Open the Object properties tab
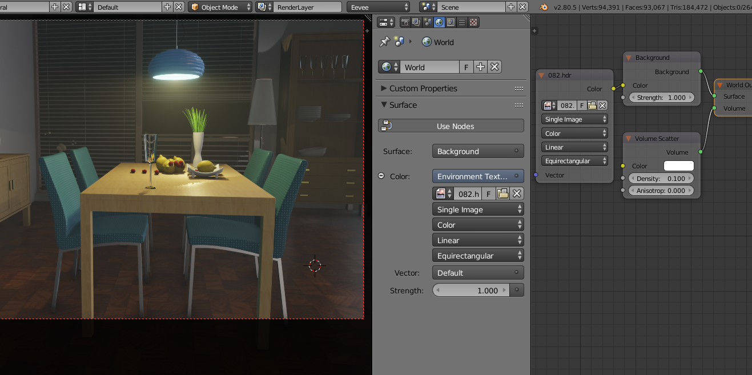Image resolution: width=752 pixels, height=375 pixels. point(451,22)
